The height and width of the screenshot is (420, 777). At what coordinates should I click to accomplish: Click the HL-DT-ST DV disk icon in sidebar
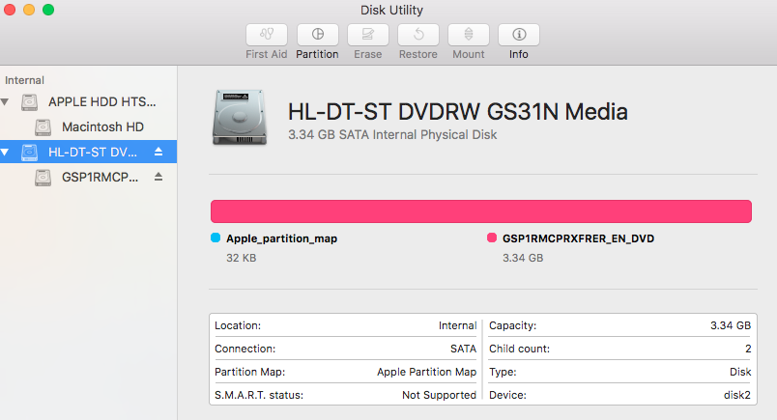[29, 152]
